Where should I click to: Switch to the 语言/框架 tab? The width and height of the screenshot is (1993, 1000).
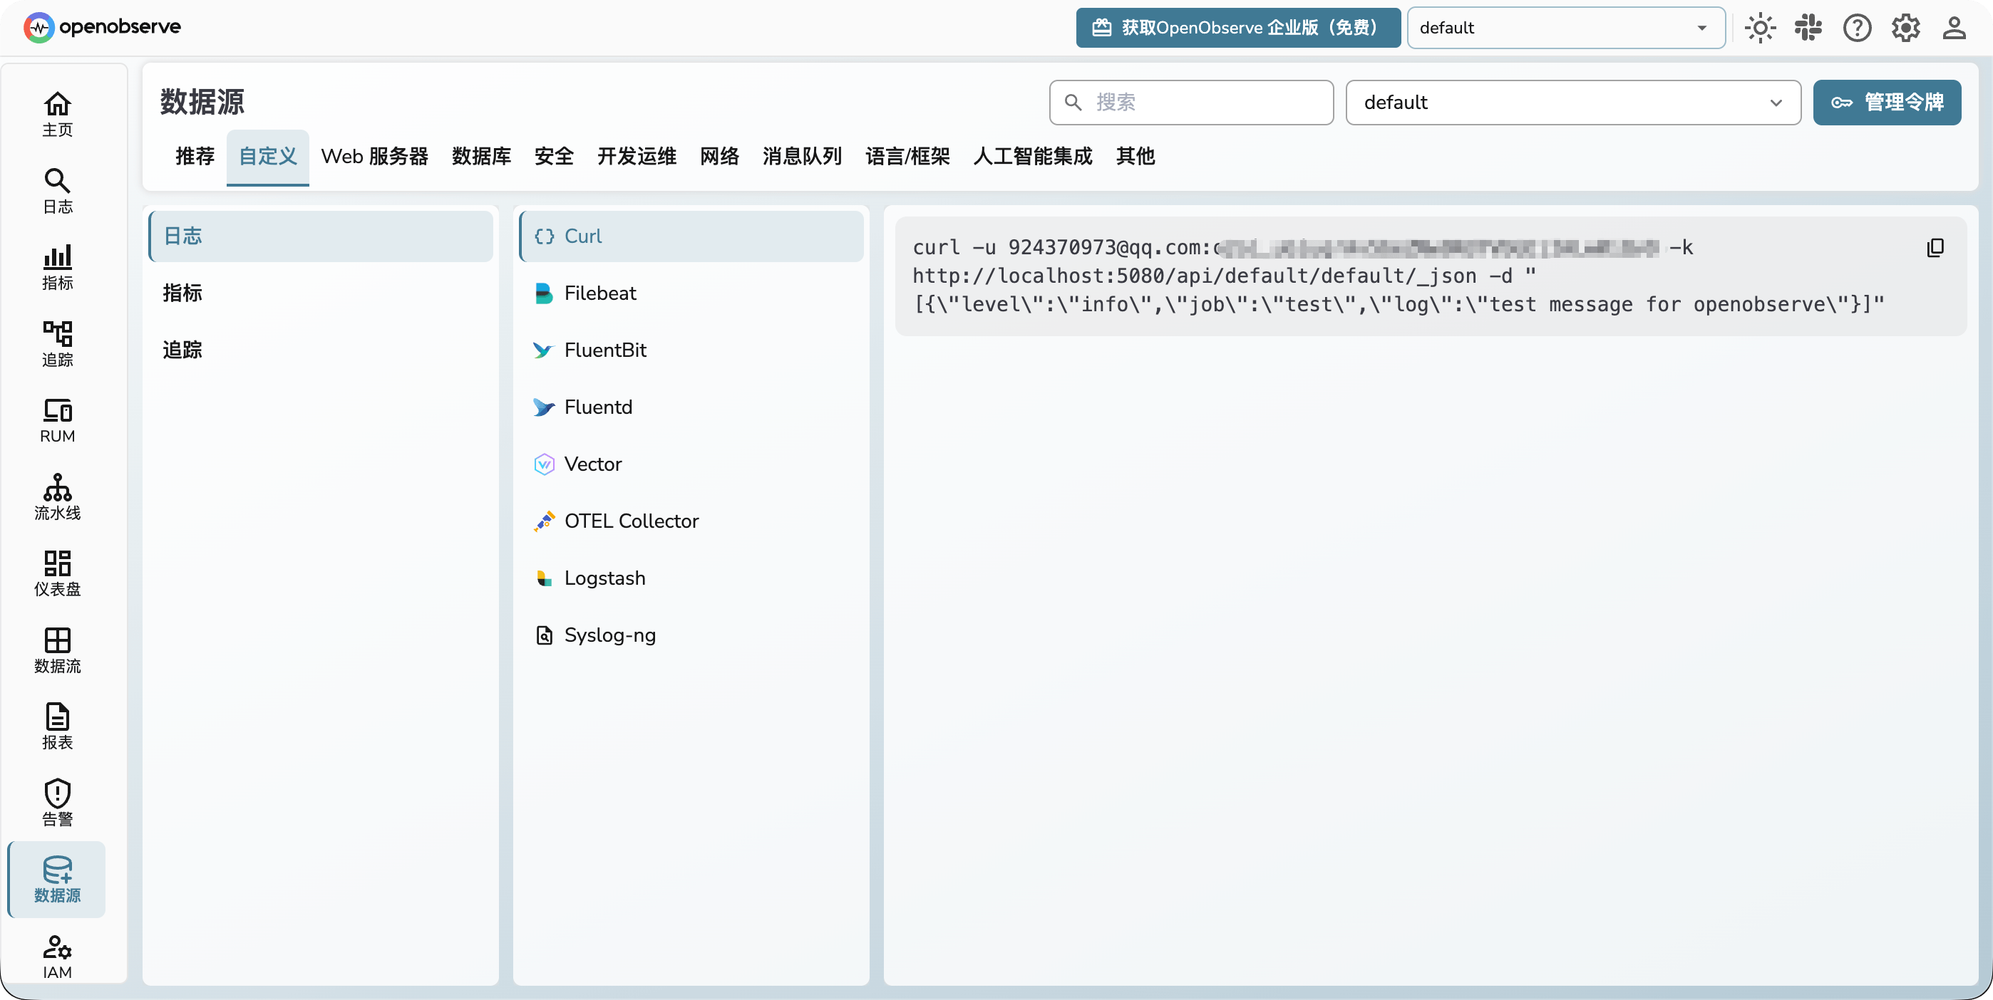[907, 156]
